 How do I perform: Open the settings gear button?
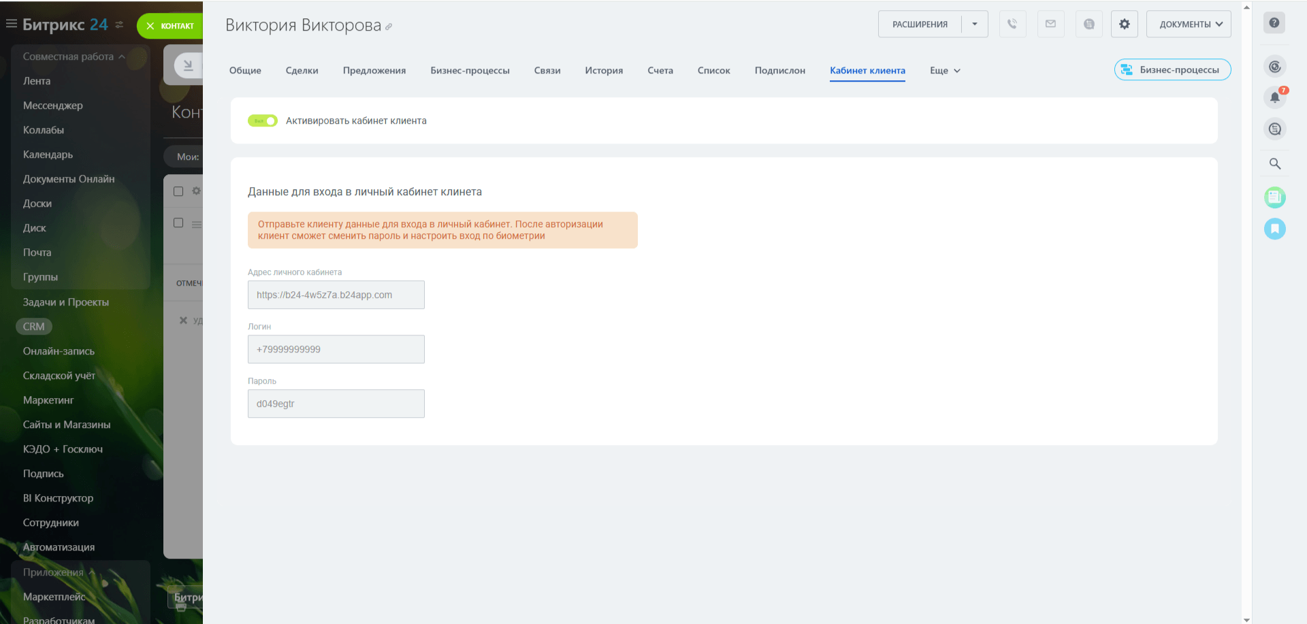pos(1124,24)
